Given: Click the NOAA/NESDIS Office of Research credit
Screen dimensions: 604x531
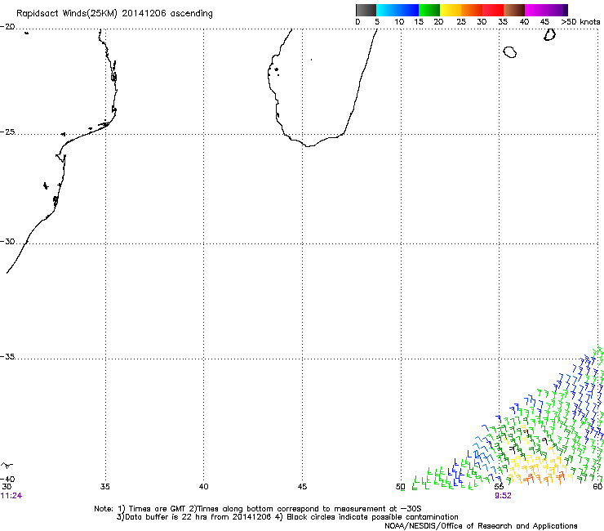Looking at the screenshot, I should pyautogui.click(x=481, y=526).
